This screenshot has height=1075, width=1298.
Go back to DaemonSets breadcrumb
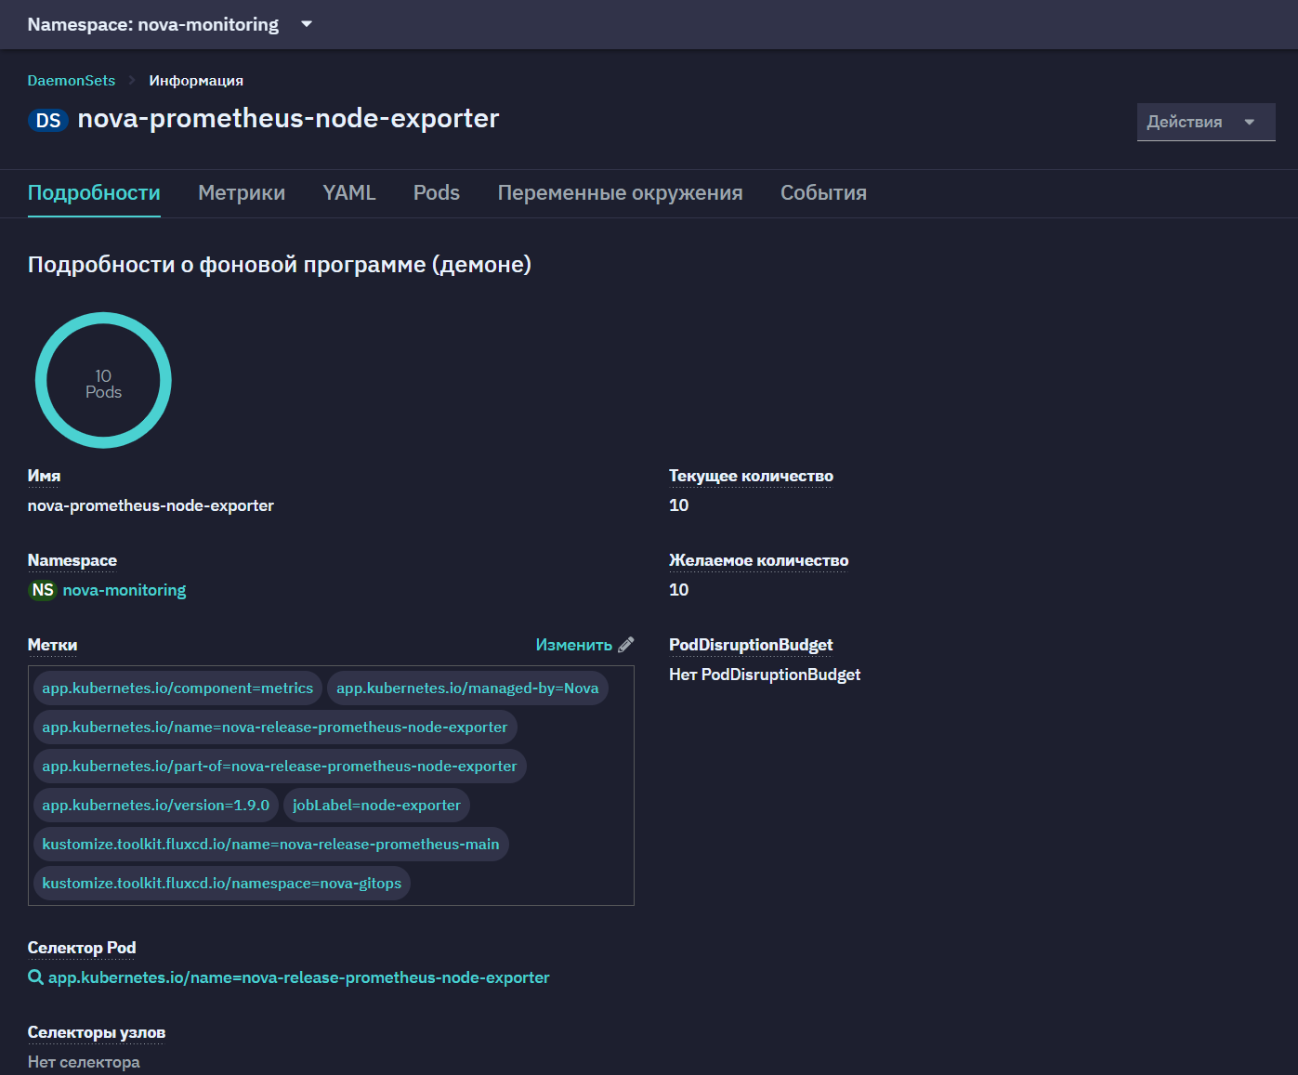coord(72,81)
